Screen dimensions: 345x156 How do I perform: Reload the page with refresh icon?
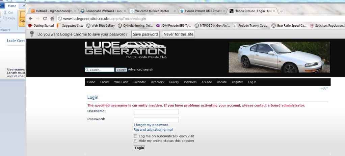point(45,19)
